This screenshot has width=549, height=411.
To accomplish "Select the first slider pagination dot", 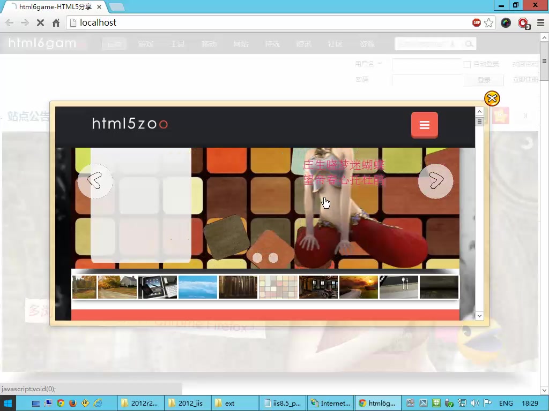I will tap(257, 258).
